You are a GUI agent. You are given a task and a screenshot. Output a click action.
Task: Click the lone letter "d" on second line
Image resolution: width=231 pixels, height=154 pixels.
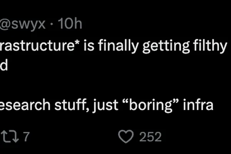pyautogui.click(x=4, y=65)
